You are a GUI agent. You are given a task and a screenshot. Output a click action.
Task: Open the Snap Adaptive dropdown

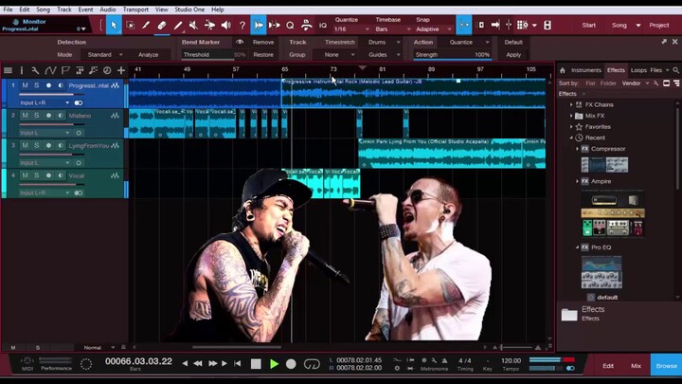(x=429, y=29)
